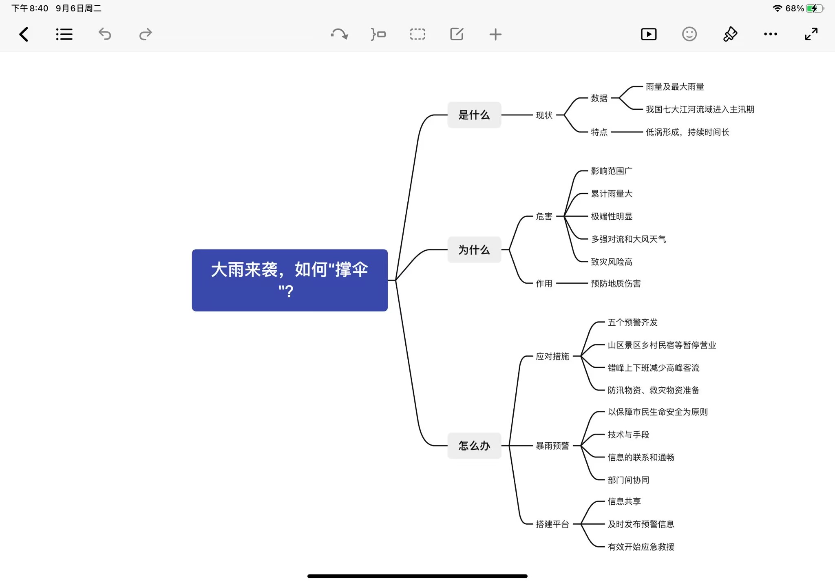Select the 预防地质伤害 subtopic
Viewport: 835px width, 583px height.
[616, 283]
